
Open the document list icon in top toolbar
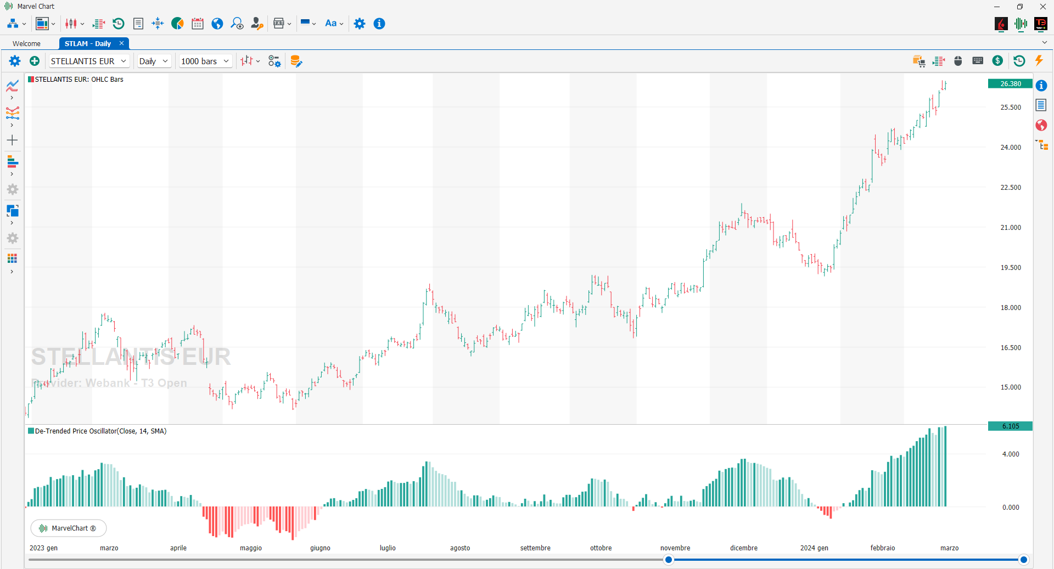138,24
